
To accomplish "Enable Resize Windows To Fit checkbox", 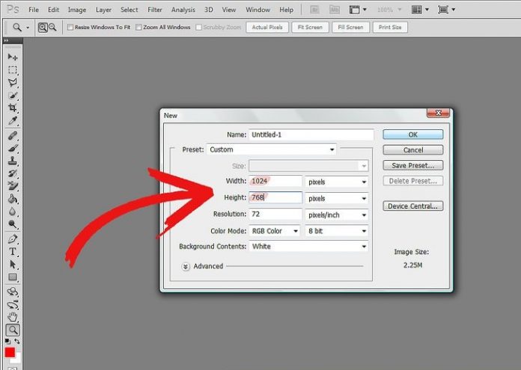I will click(x=70, y=27).
